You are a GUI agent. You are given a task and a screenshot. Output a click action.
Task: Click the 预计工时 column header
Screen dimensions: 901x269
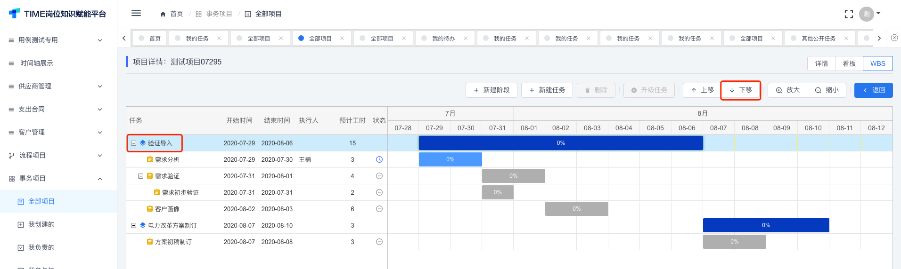click(x=352, y=120)
